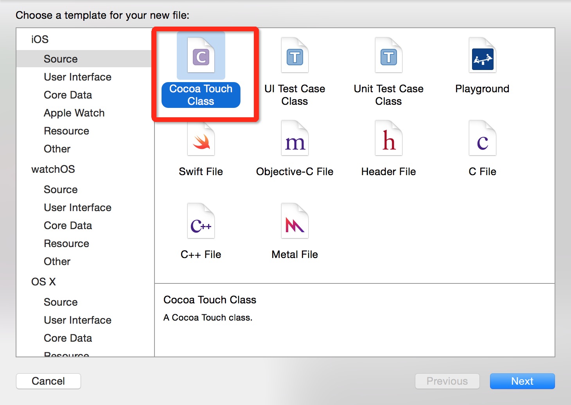Click the Cocoa Touch Class label
571x405 pixels.
point(201,95)
